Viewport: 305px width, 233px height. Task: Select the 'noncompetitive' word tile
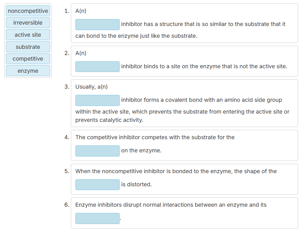[28, 11]
